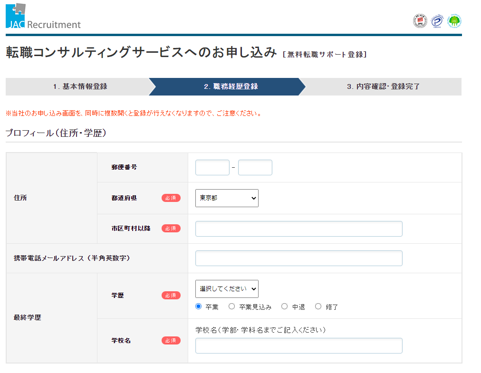
Task: Expand the 学歴 選択してください dropdown
Action: click(x=227, y=288)
